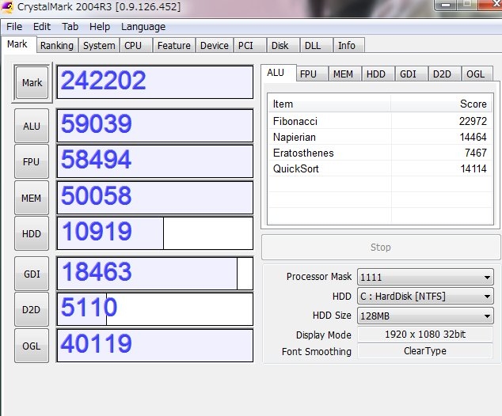Open the File menu
The width and height of the screenshot is (502, 416).
pyautogui.click(x=14, y=27)
